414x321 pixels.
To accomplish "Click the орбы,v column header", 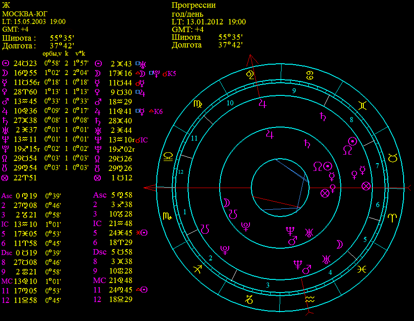I will click(52, 53).
